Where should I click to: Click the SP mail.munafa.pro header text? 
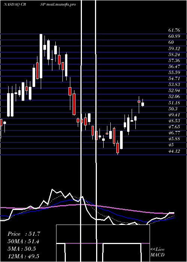58,4
